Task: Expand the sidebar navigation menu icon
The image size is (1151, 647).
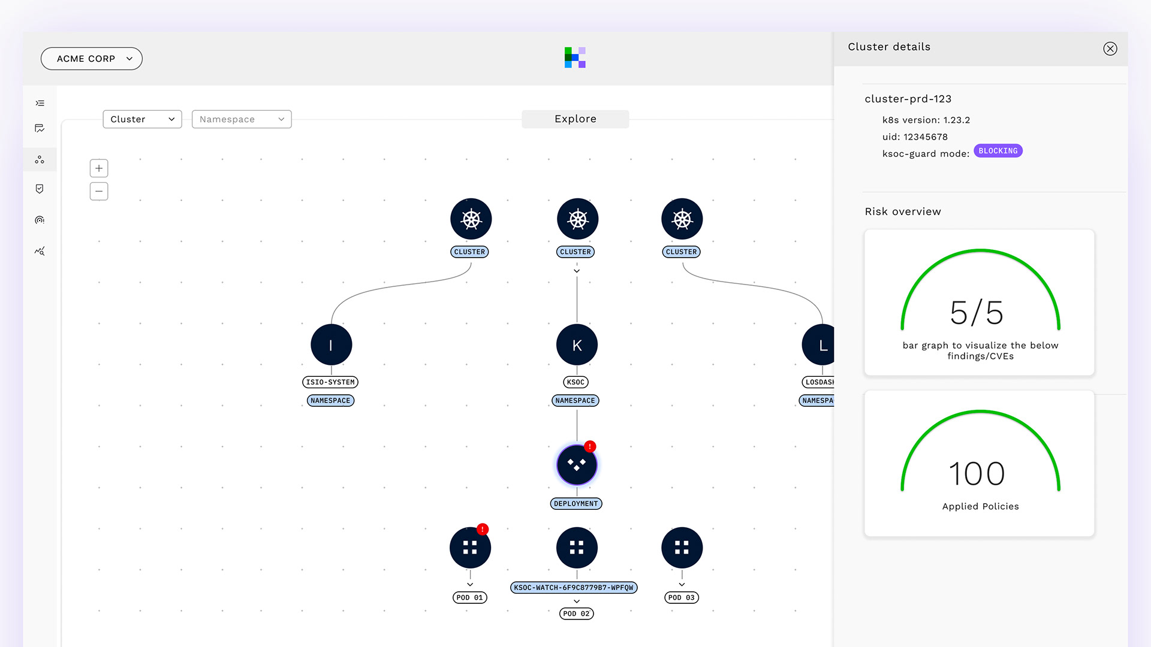Action: click(40, 103)
